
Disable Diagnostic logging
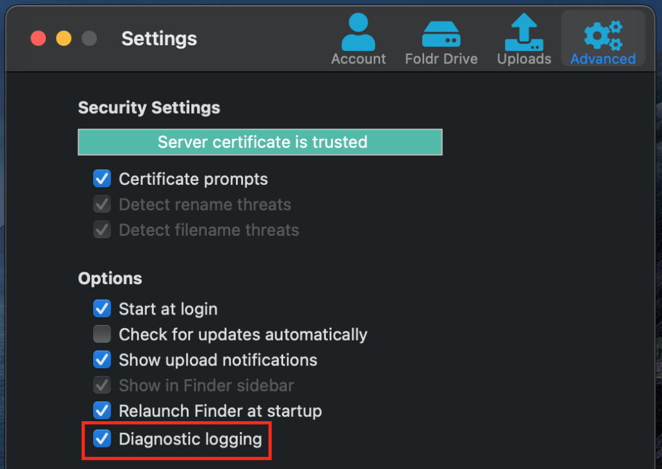click(101, 439)
